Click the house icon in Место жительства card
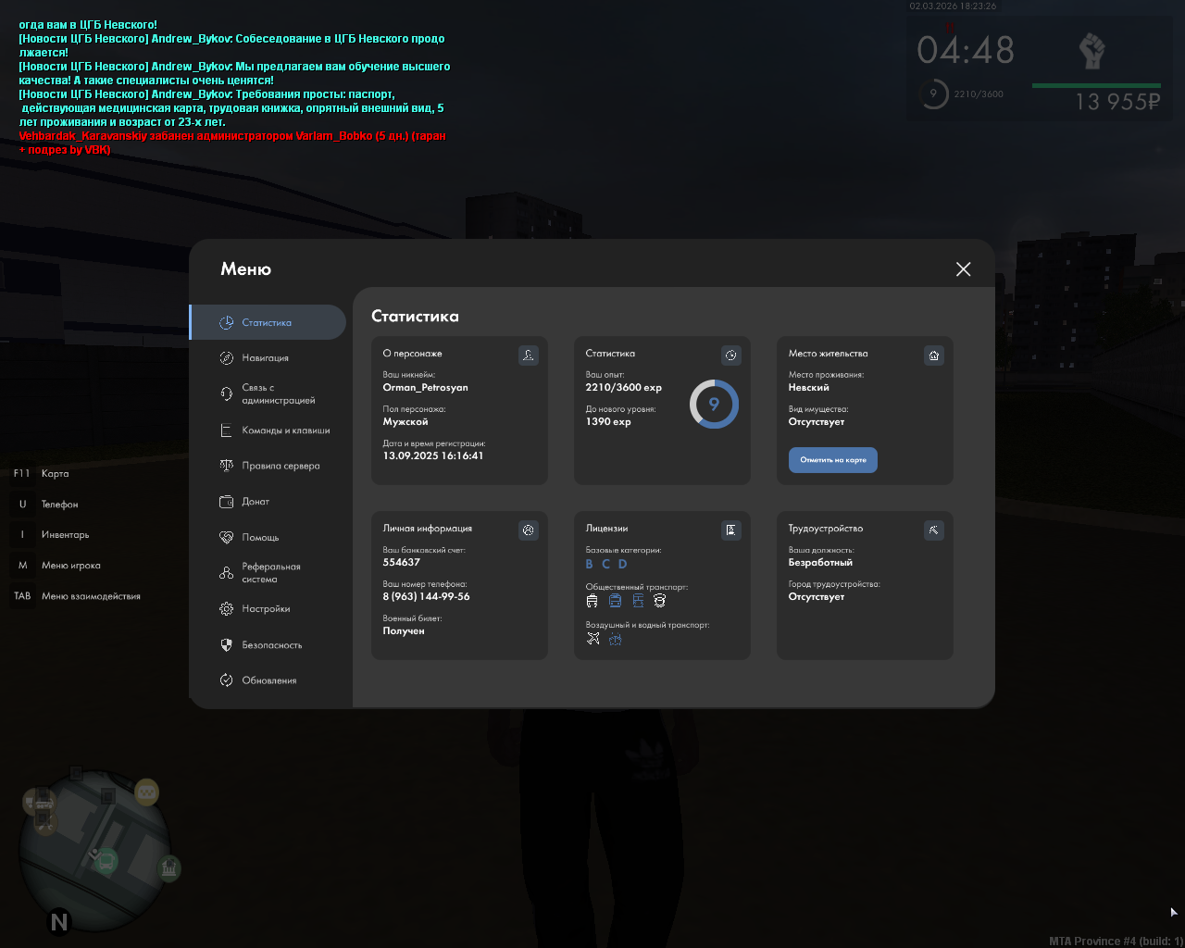 pos(933,355)
